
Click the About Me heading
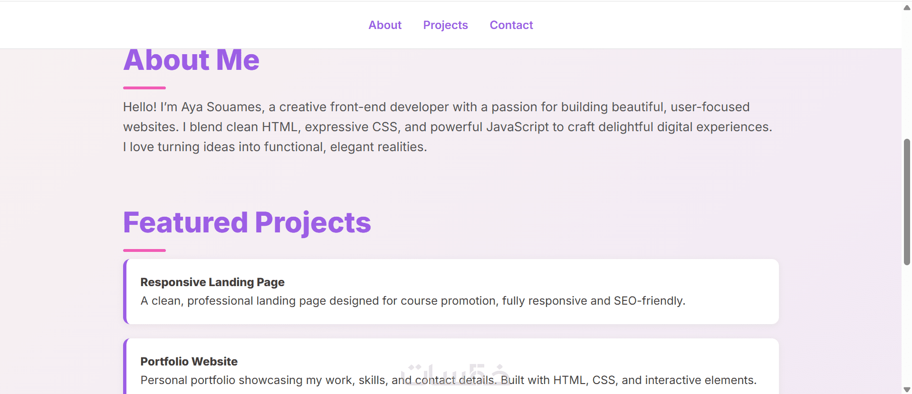[191, 60]
